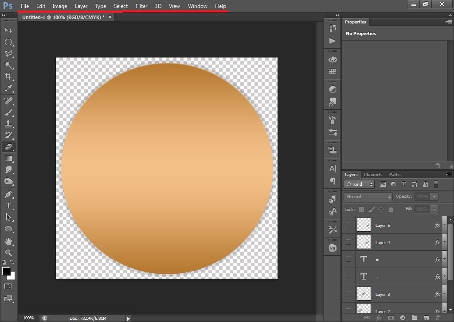Select the Eraser tool
Viewport: 454px width, 322px height.
[8, 147]
